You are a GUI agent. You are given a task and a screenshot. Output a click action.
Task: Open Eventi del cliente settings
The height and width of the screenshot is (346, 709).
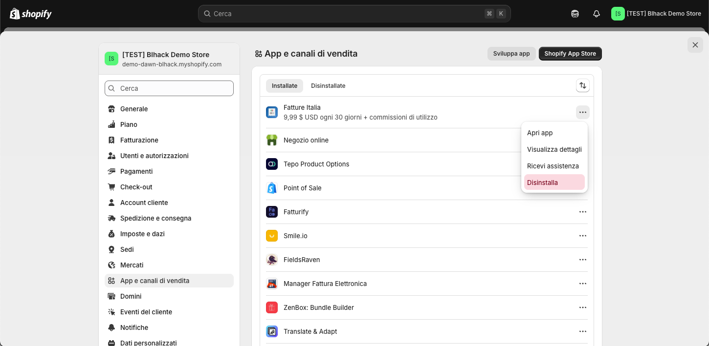coord(169,312)
